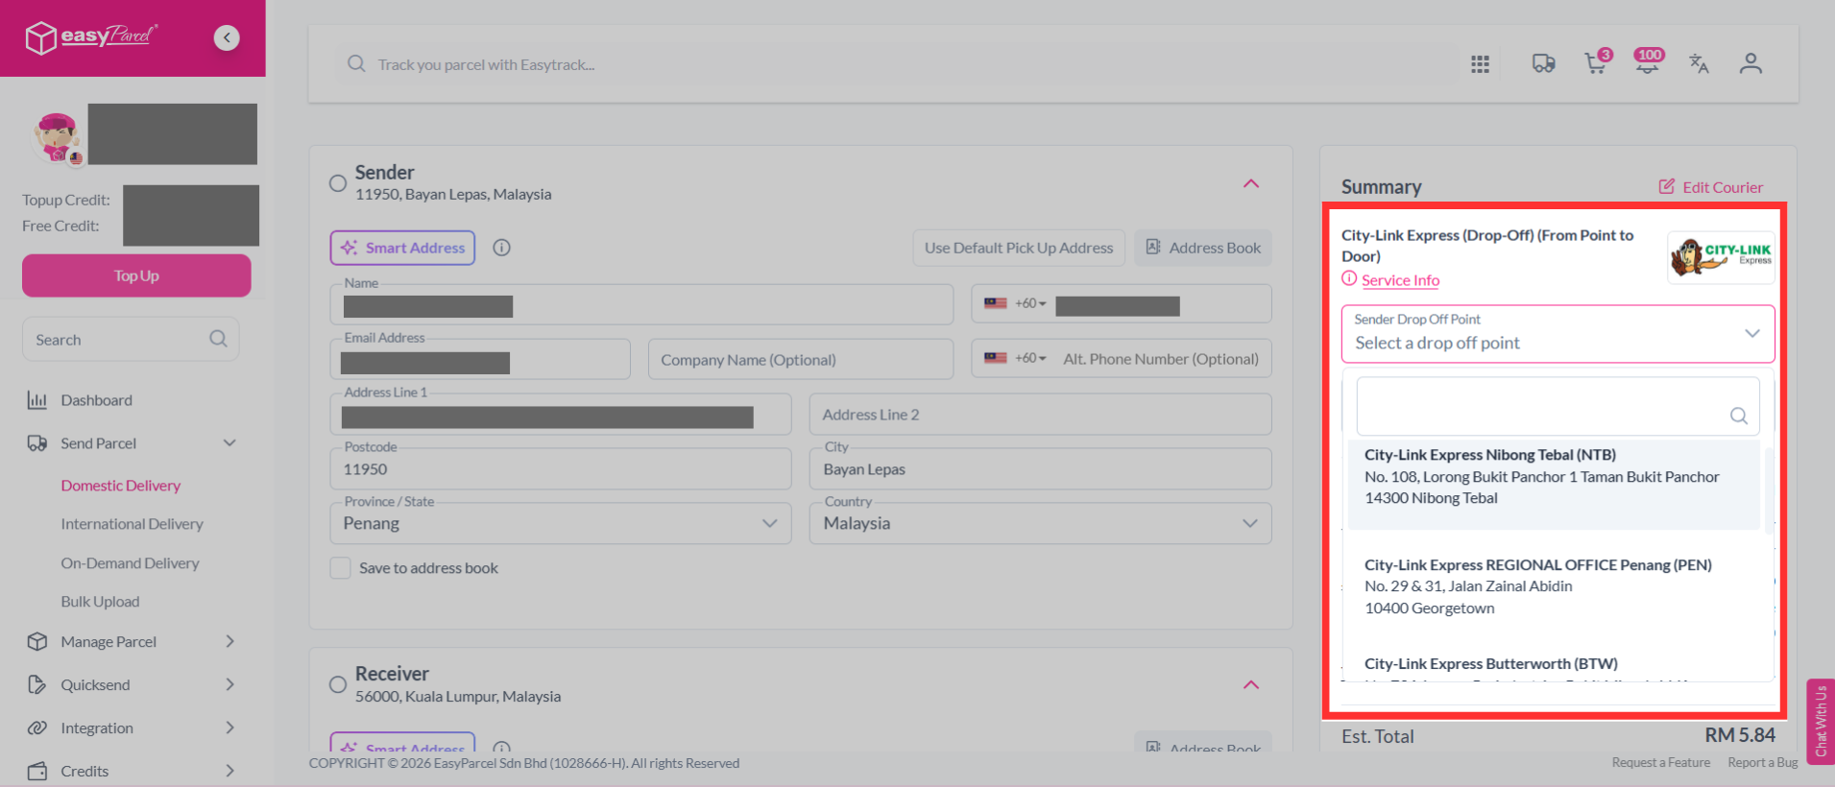Click Report a Bug link
Viewport: 1835px width, 787px height.
(x=1763, y=763)
